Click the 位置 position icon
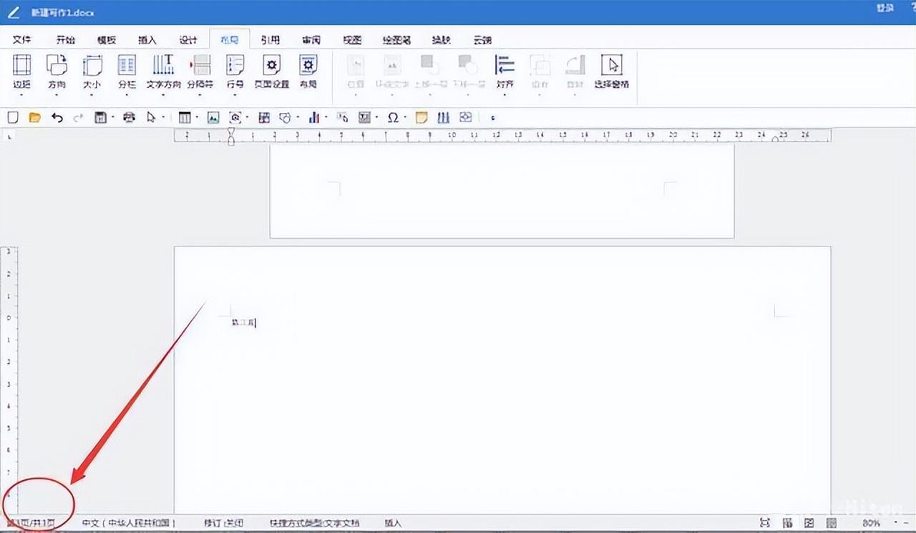The image size is (916, 533). pyautogui.click(x=356, y=65)
